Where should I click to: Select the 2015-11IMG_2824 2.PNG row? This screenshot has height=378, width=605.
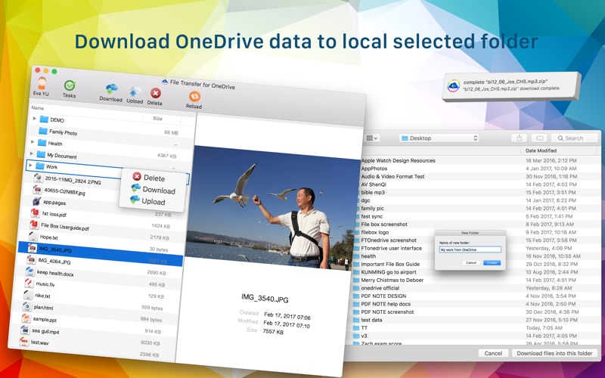[x=73, y=180]
